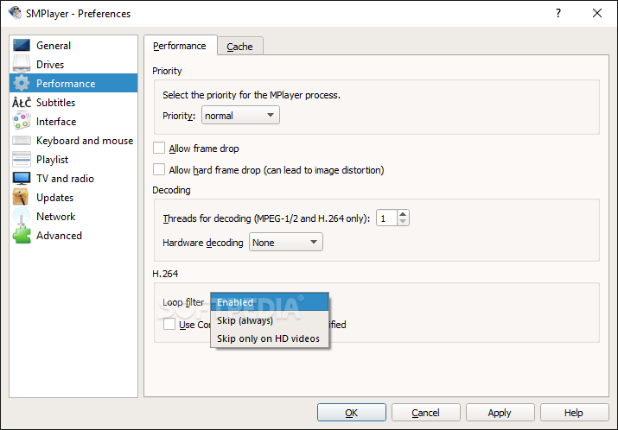
Task: Open the Priority dropdown showing normal
Action: coord(240,115)
